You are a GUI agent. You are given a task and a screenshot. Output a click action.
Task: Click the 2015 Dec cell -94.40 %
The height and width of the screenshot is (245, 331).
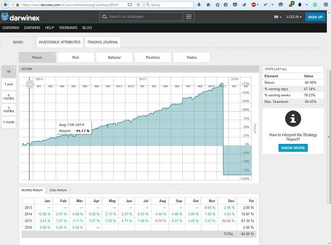(228, 221)
